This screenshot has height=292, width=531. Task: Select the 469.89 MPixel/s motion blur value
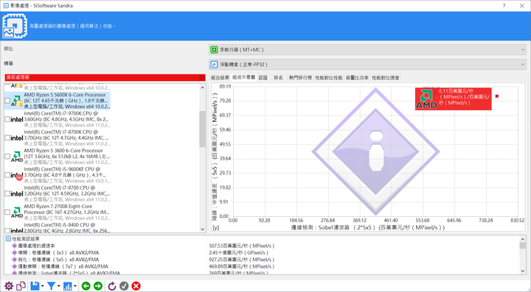(242, 266)
